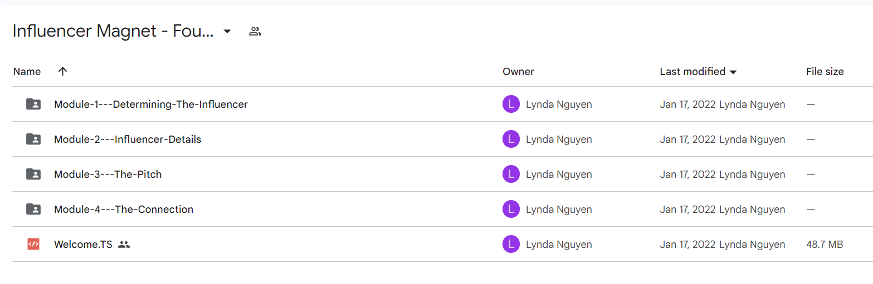The height and width of the screenshot is (284, 873).
Task: Click the purple L avatar in the Welcome.TS row
Action: pos(511,244)
